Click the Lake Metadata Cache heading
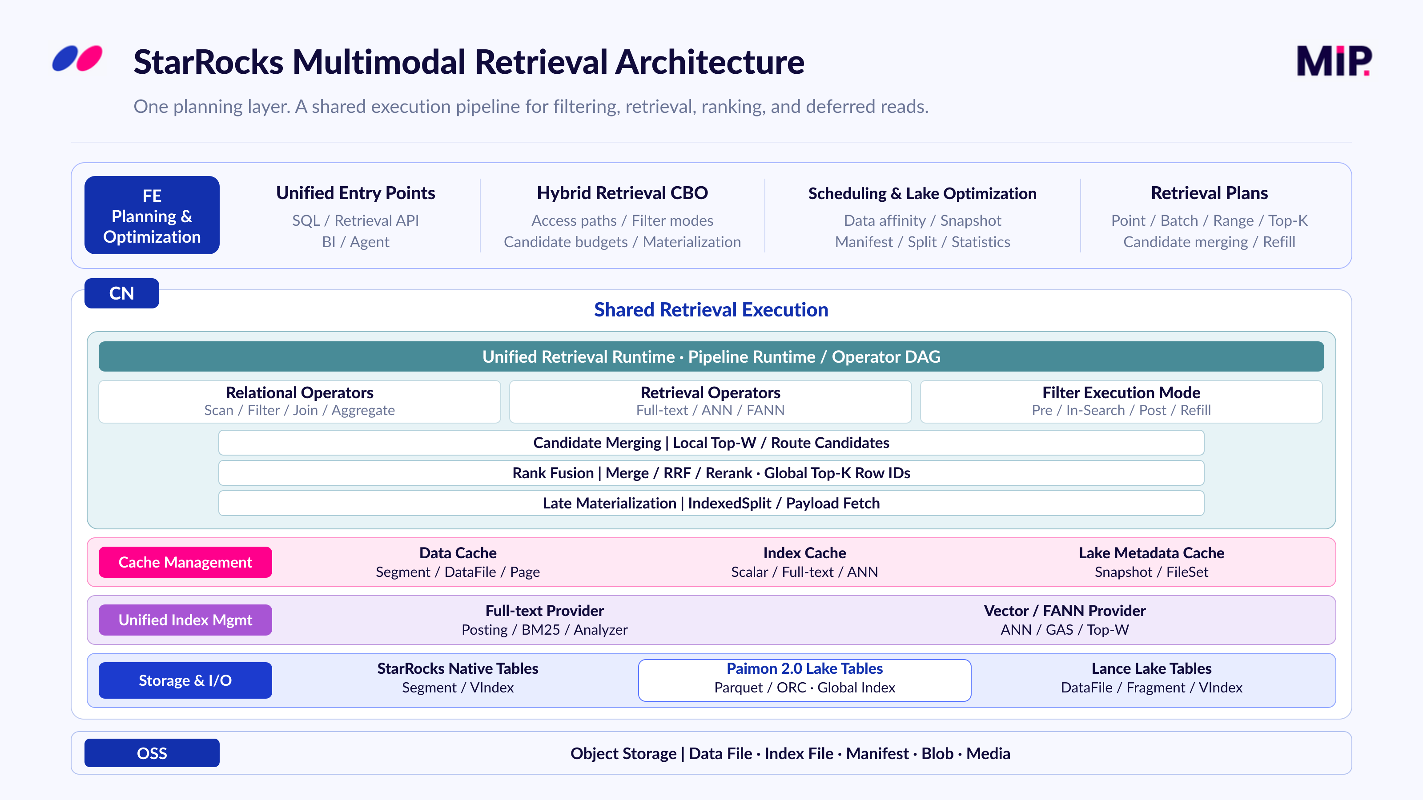The image size is (1423, 800). pos(1152,553)
